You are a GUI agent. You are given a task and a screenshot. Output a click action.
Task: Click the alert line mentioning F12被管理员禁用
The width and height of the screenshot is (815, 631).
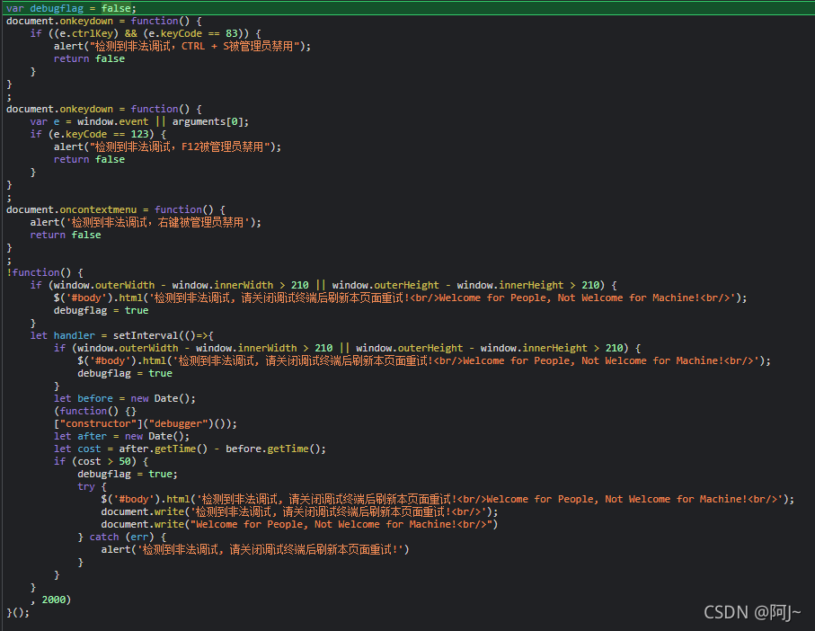[x=167, y=147]
